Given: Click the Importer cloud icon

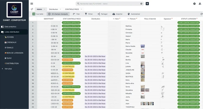Looking at the screenshot, I should point(114,14).
